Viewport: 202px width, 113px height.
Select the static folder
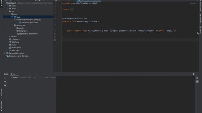click(21, 28)
